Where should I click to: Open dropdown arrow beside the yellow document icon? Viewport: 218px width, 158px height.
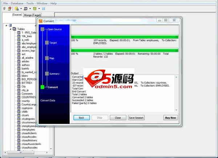(x=21, y=8)
